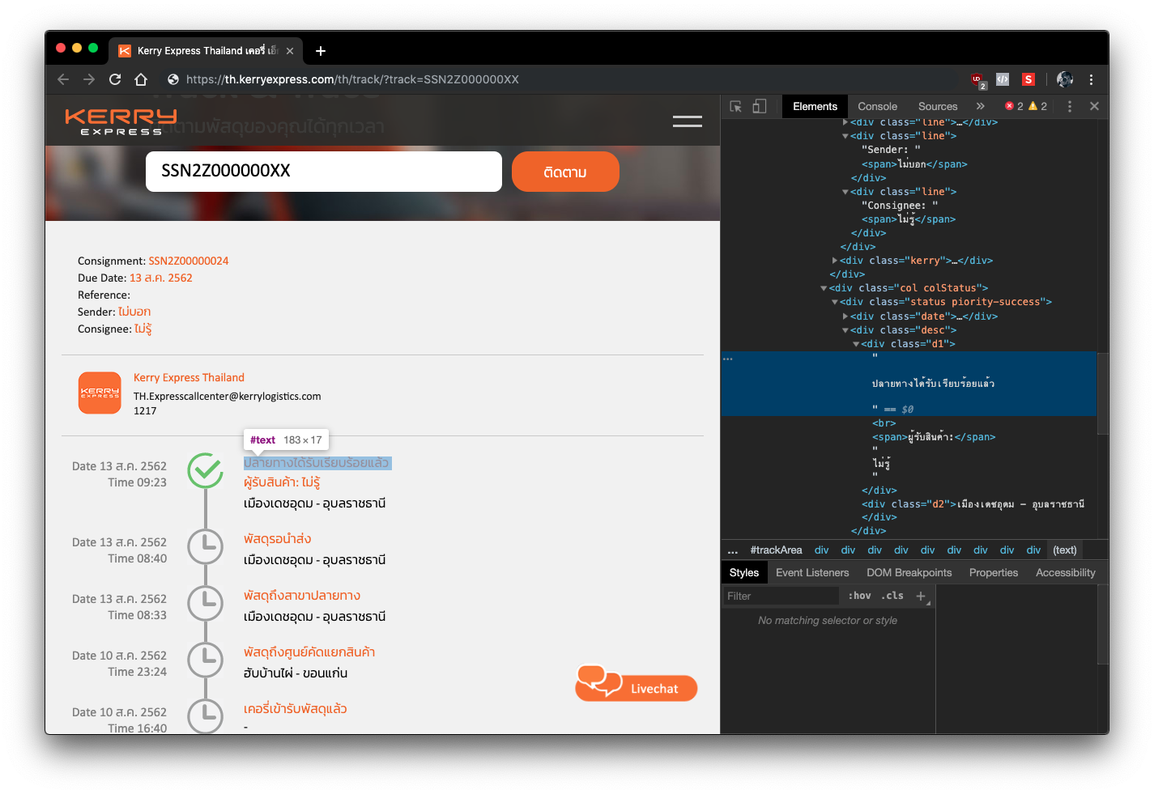Open the Chrome profile avatar
Viewport: 1154px width, 794px height.
(x=1065, y=79)
